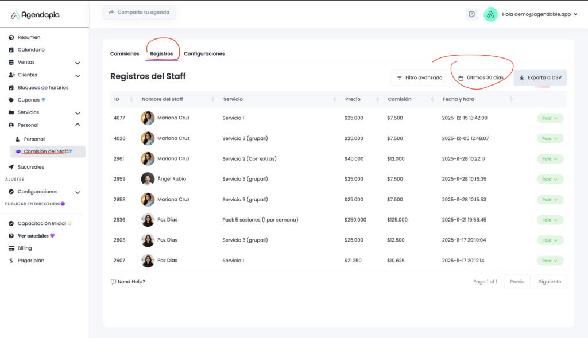Click the Exporta a CSV button
Viewport: 588px width, 338px height.
point(540,77)
